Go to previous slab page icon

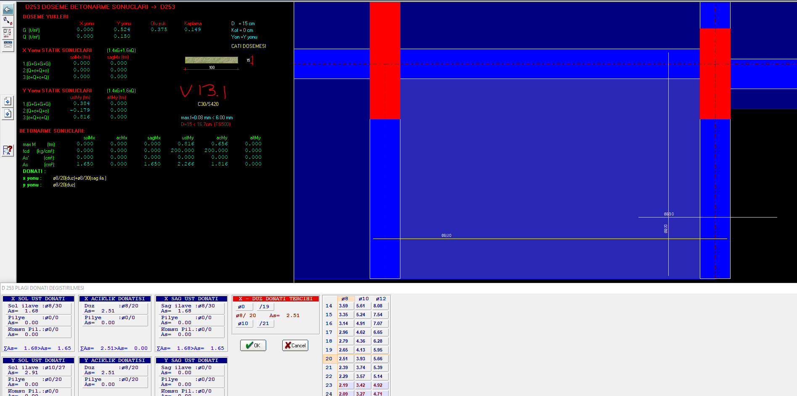click(x=8, y=102)
